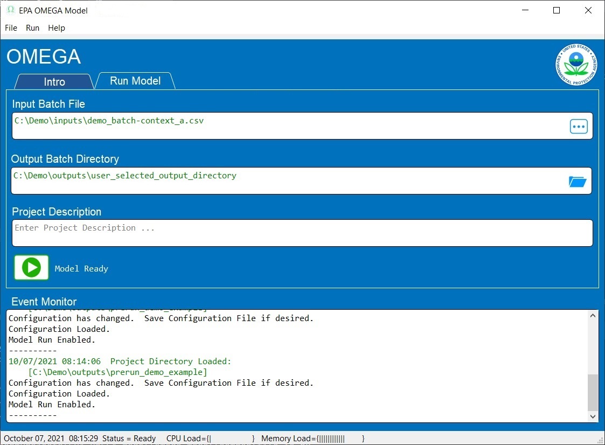The image size is (605, 445).
Task: Switch to the Intro tab
Action: click(54, 81)
